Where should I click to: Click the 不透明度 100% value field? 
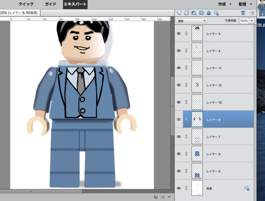(244, 21)
